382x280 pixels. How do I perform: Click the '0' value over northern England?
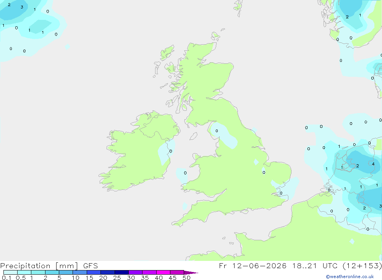tap(217, 131)
